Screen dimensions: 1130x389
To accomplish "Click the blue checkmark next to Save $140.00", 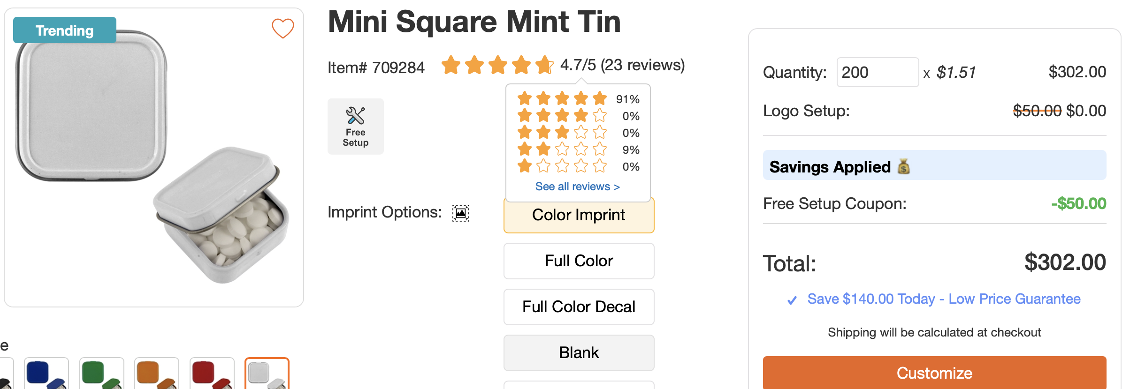I will pos(792,300).
